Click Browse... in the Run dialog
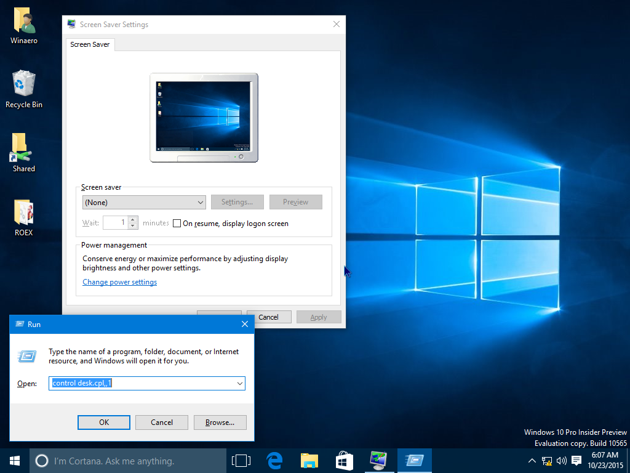630x473 pixels. coord(220,422)
